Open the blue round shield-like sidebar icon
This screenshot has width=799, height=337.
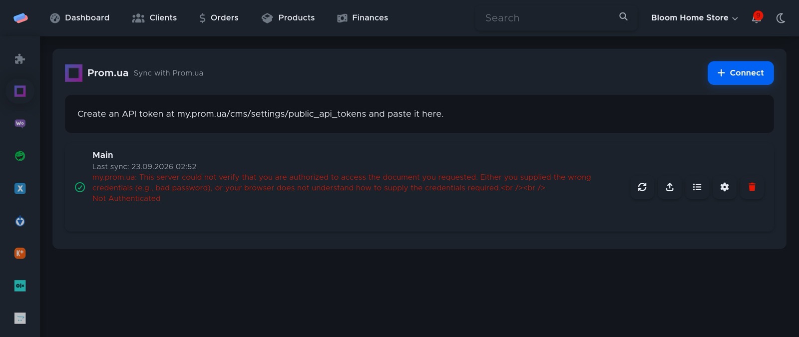[x=20, y=221]
